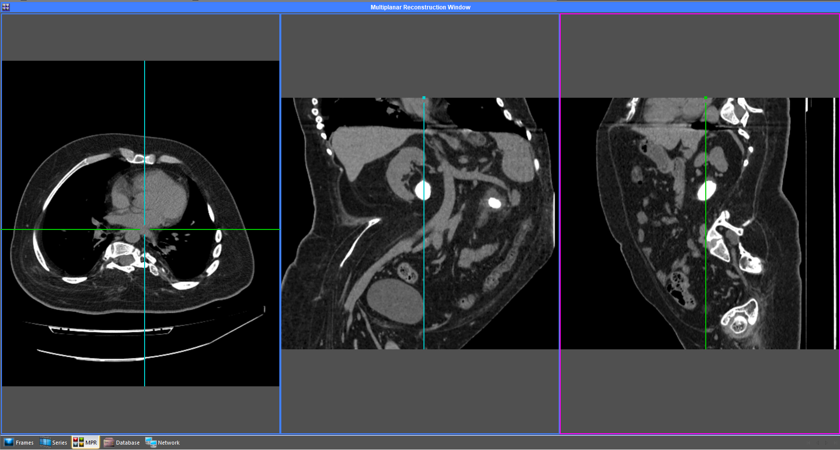Open the Database tab
Image resolution: width=840 pixels, height=450 pixels.
click(x=122, y=443)
